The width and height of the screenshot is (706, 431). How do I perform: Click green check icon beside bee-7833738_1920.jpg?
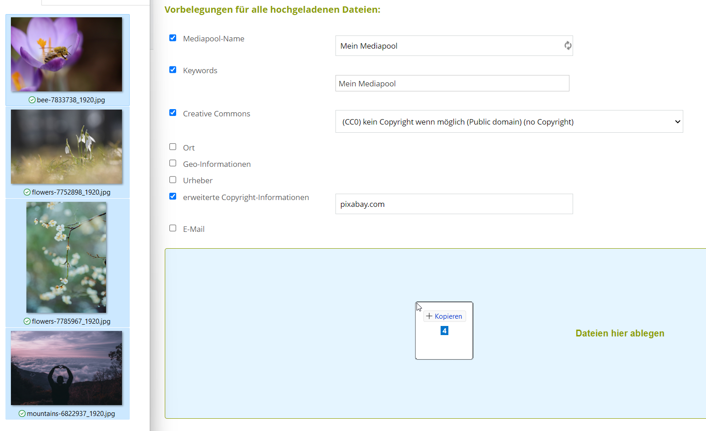pos(32,100)
